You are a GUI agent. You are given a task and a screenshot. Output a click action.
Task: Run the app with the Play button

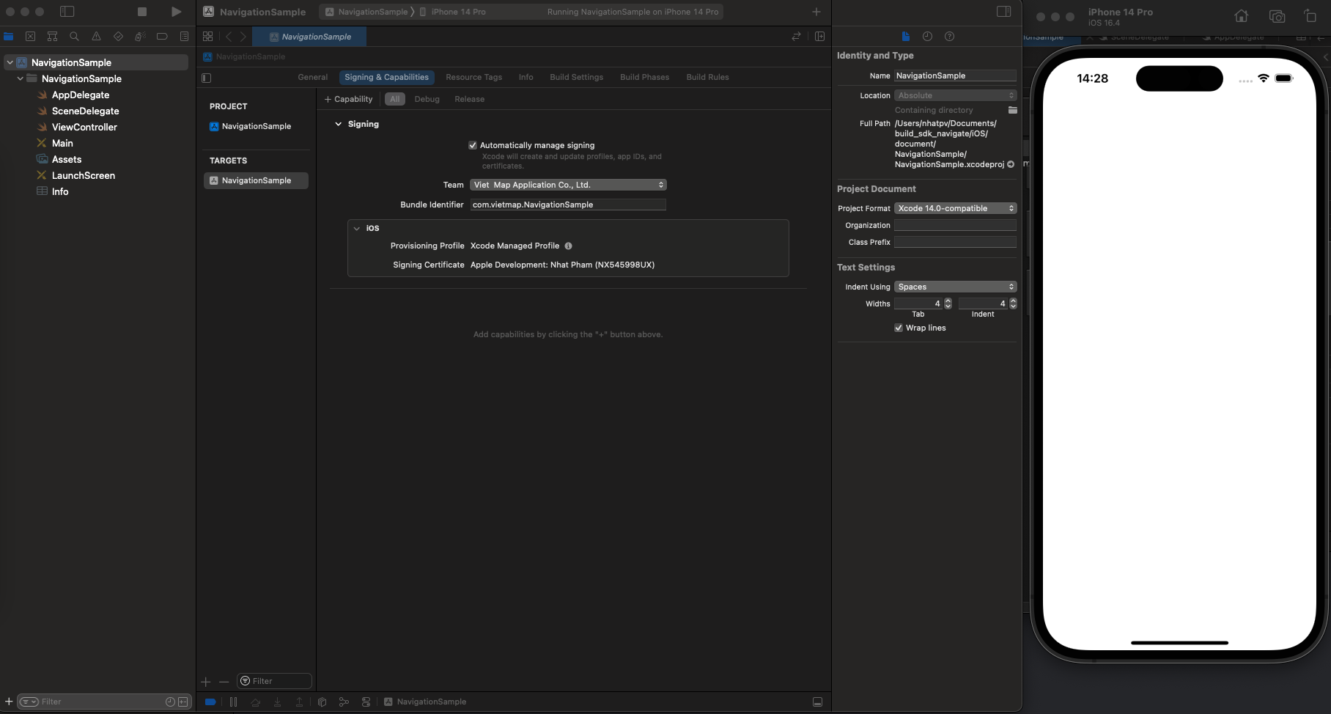[x=176, y=12]
